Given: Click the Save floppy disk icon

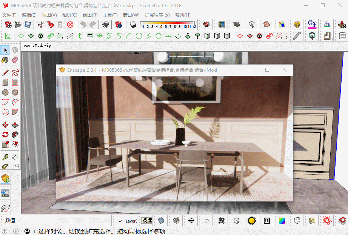Looking at the screenshot, I should tap(28, 25).
